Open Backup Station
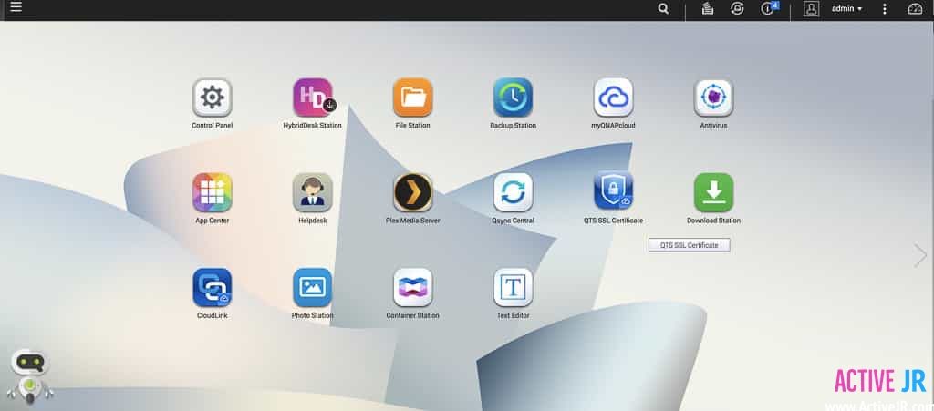This screenshot has width=934, height=411. coord(513,98)
